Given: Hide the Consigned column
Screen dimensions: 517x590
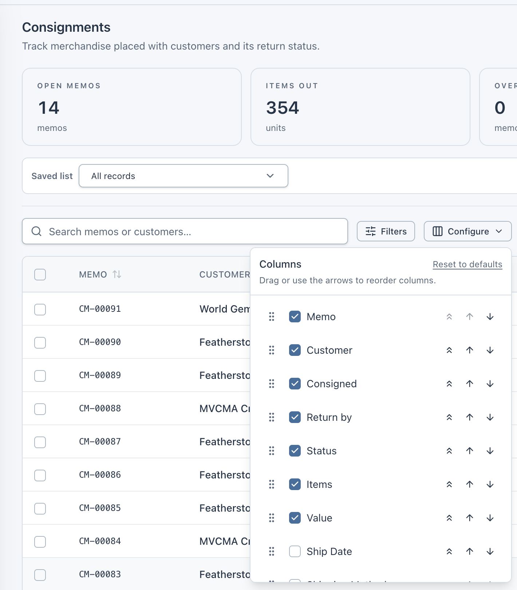Looking at the screenshot, I should point(295,384).
